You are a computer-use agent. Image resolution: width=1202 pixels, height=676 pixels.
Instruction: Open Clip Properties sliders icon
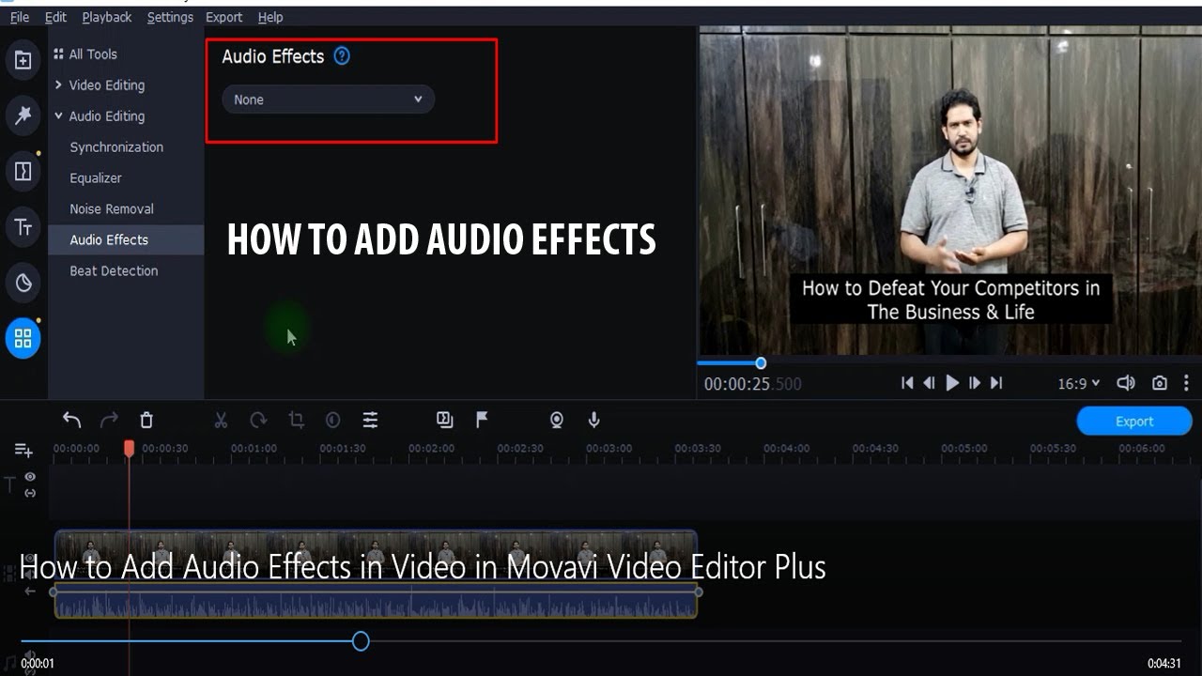click(x=370, y=420)
